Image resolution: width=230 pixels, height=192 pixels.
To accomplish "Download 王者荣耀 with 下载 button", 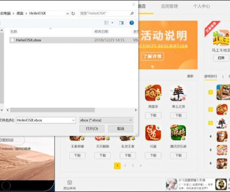I will coord(77,156).
